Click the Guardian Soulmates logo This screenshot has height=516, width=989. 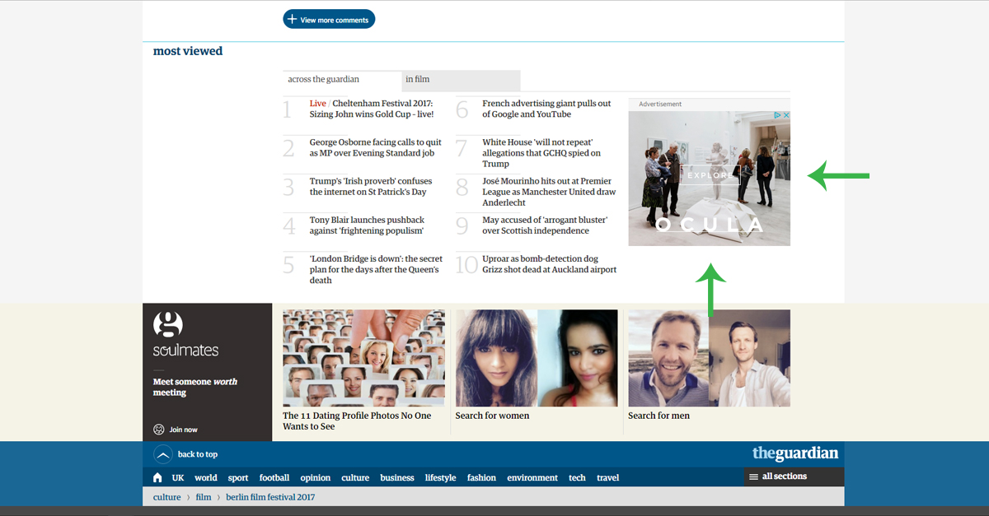point(185,336)
